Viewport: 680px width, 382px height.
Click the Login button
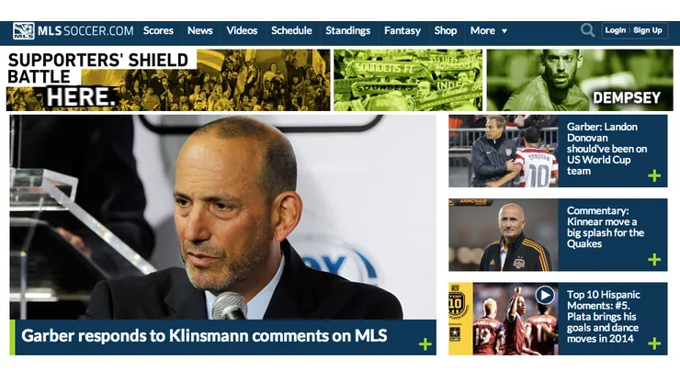(616, 30)
